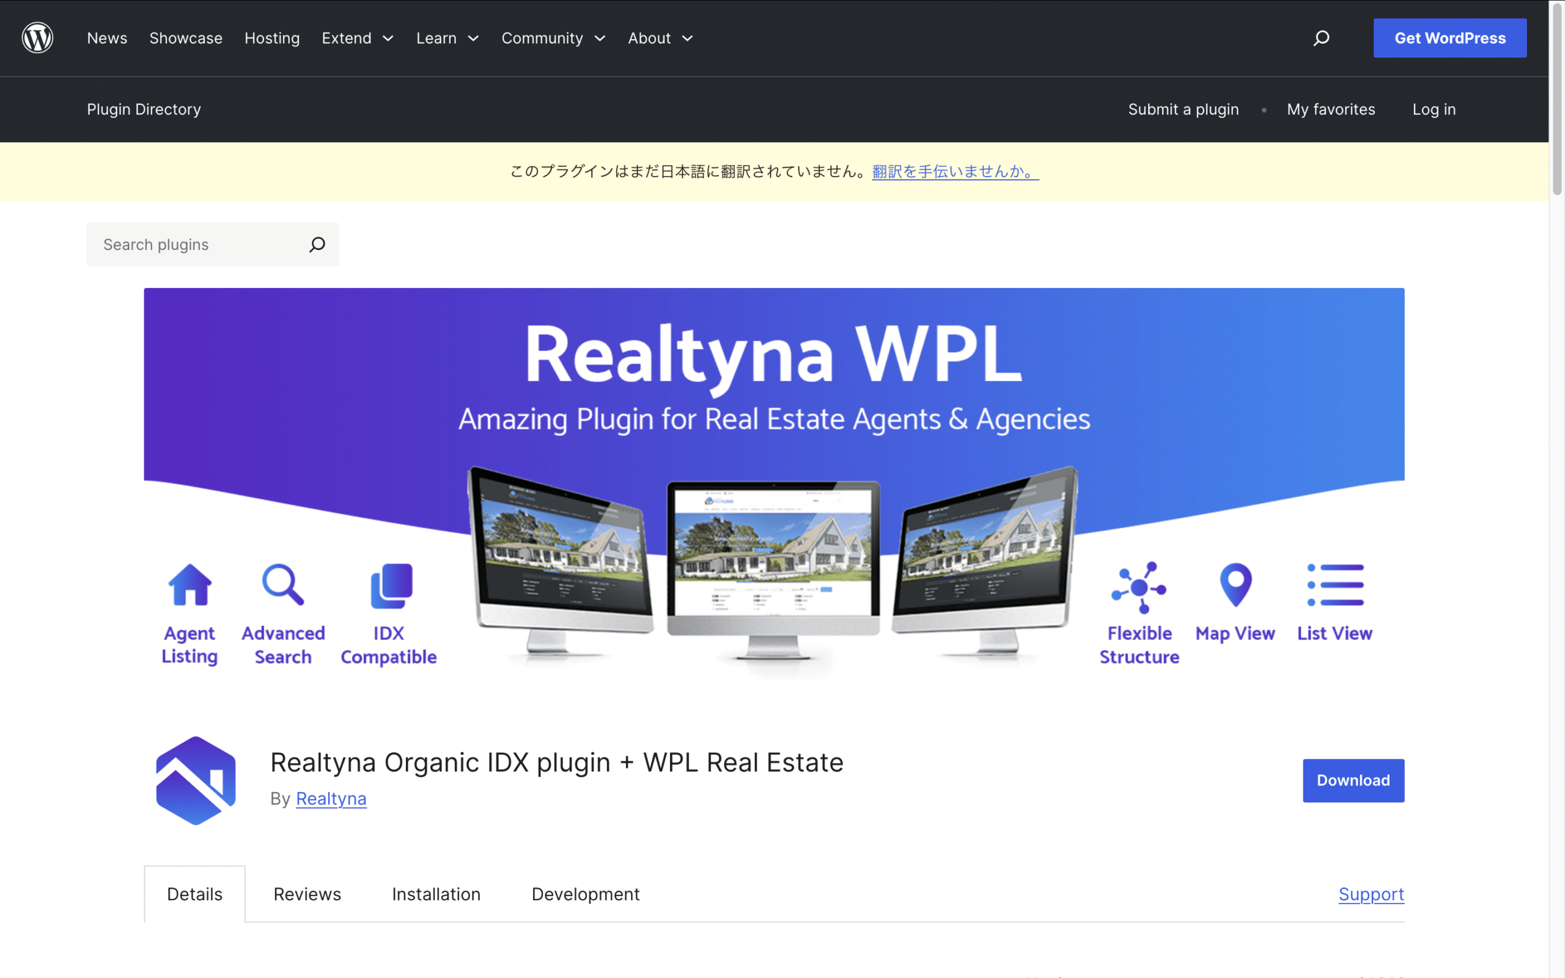
Task: Click the List View bullet list icon
Action: 1335,585
